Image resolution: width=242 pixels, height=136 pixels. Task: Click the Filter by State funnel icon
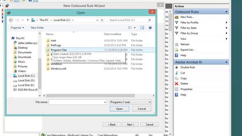pos(177,28)
